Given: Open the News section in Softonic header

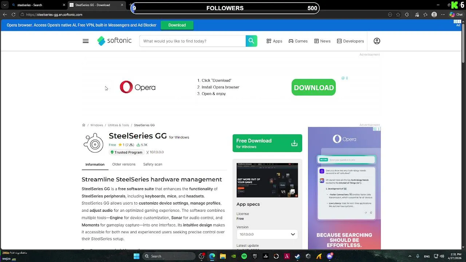Looking at the screenshot, I should (322, 41).
